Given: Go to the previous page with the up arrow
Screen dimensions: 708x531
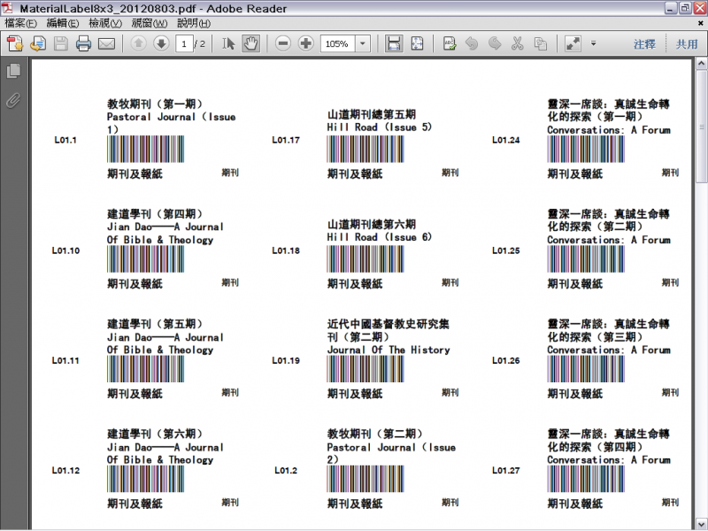Looking at the screenshot, I should [139, 43].
